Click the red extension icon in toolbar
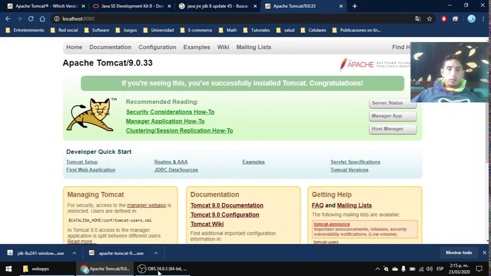The image size is (491, 276). pos(444,18)
